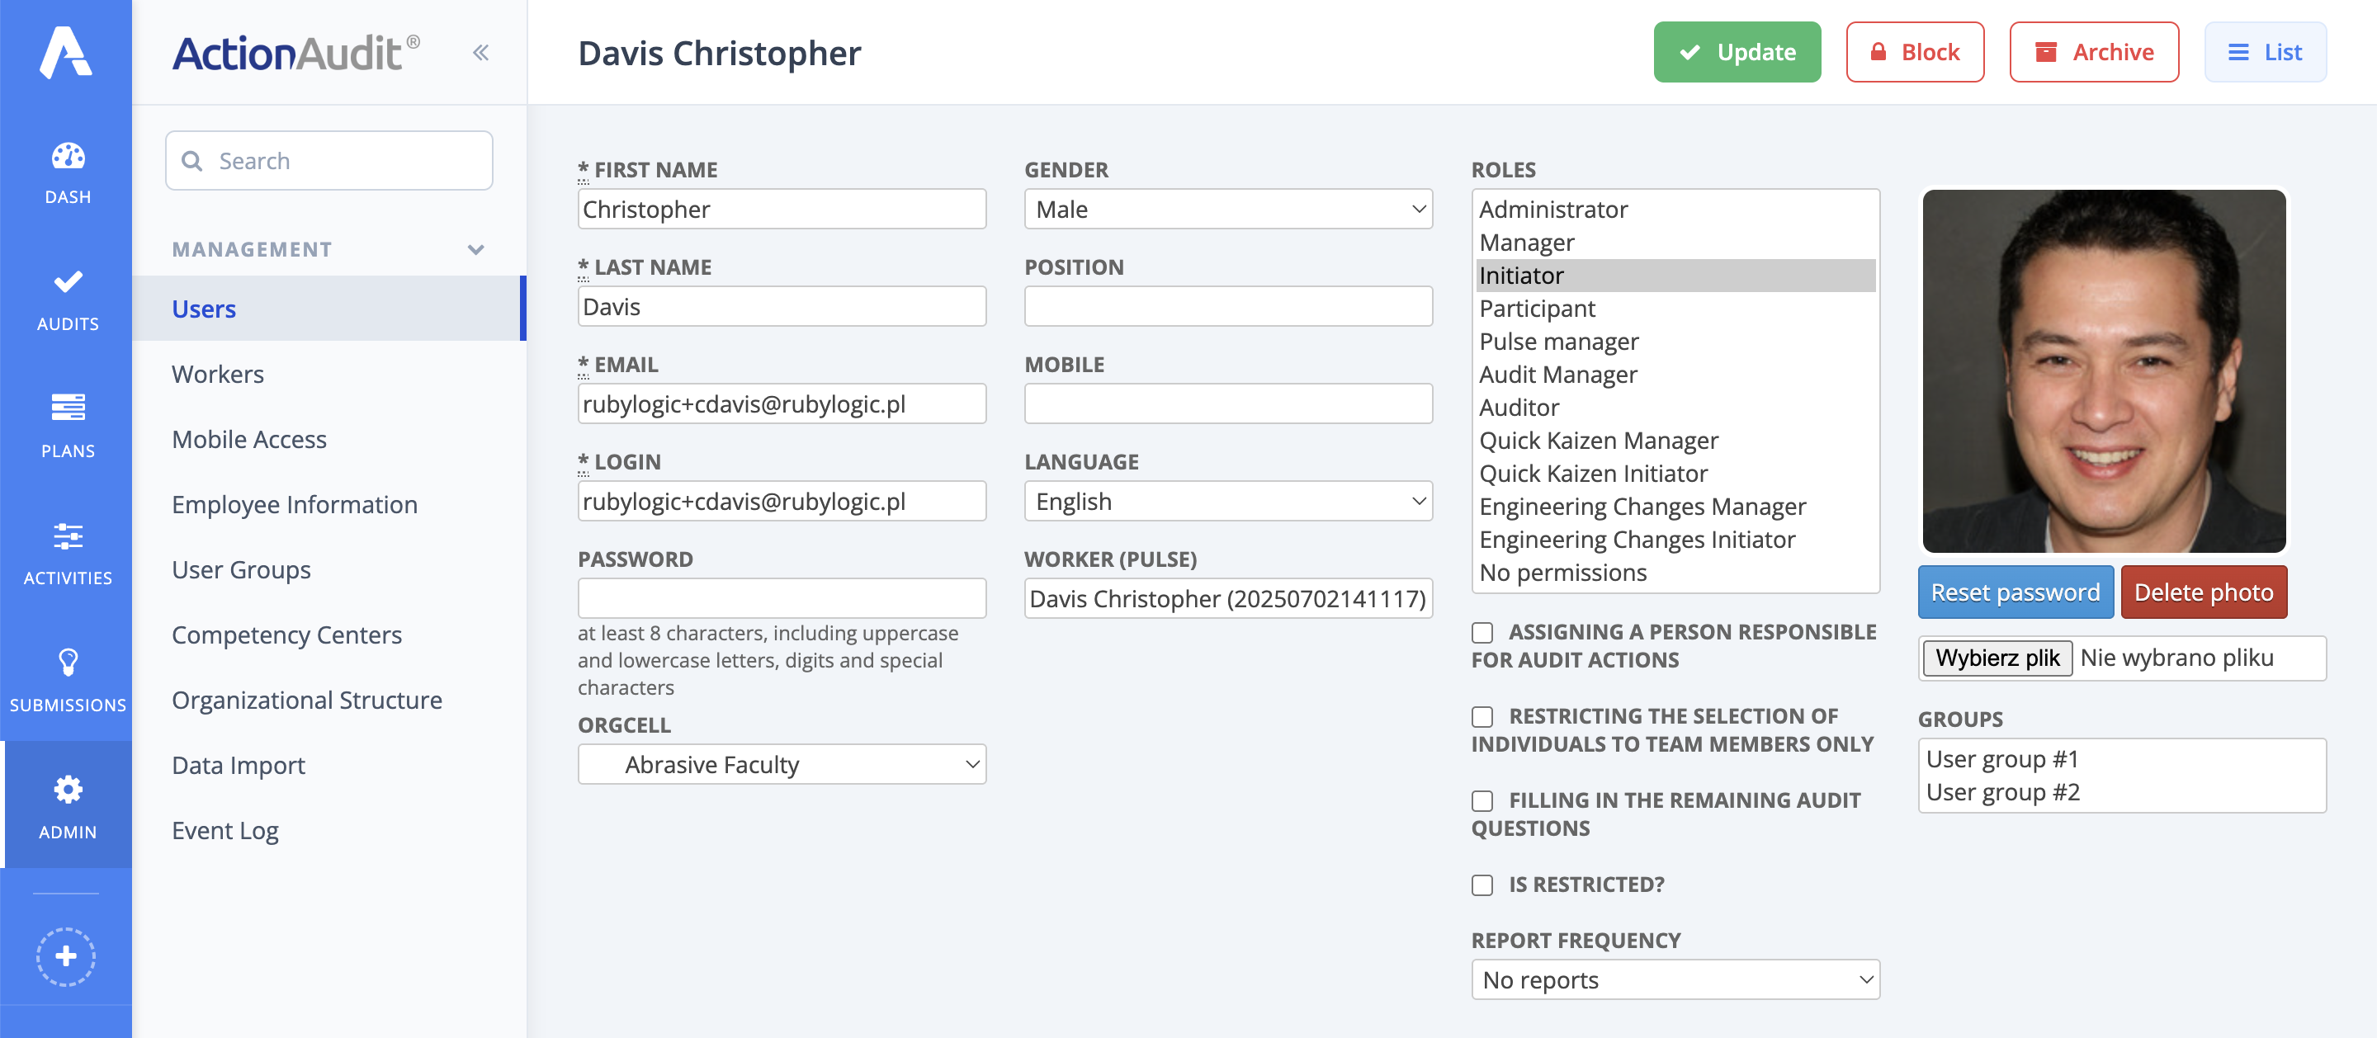Screen dimensions: 2377x1038
Task: Open the Report Frequency dropdown
Action: click(x=1675, y=980)
